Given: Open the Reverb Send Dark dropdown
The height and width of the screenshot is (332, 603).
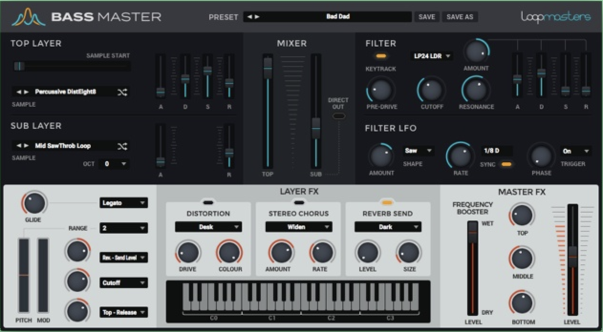Looking at the screenshot, I should [388, 227].
